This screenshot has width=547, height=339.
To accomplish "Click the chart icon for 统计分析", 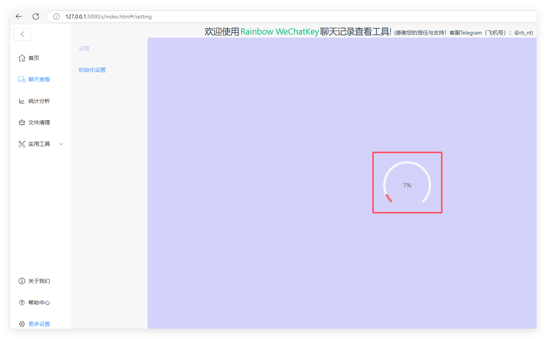I will [22, 101].
